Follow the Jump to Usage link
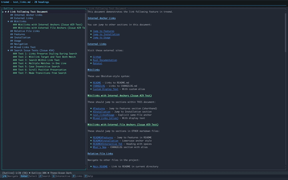Screen dimensions: 288x180 102,38
